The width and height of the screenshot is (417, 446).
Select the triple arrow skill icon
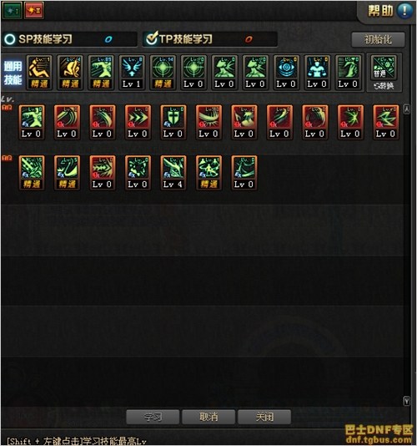138,122
